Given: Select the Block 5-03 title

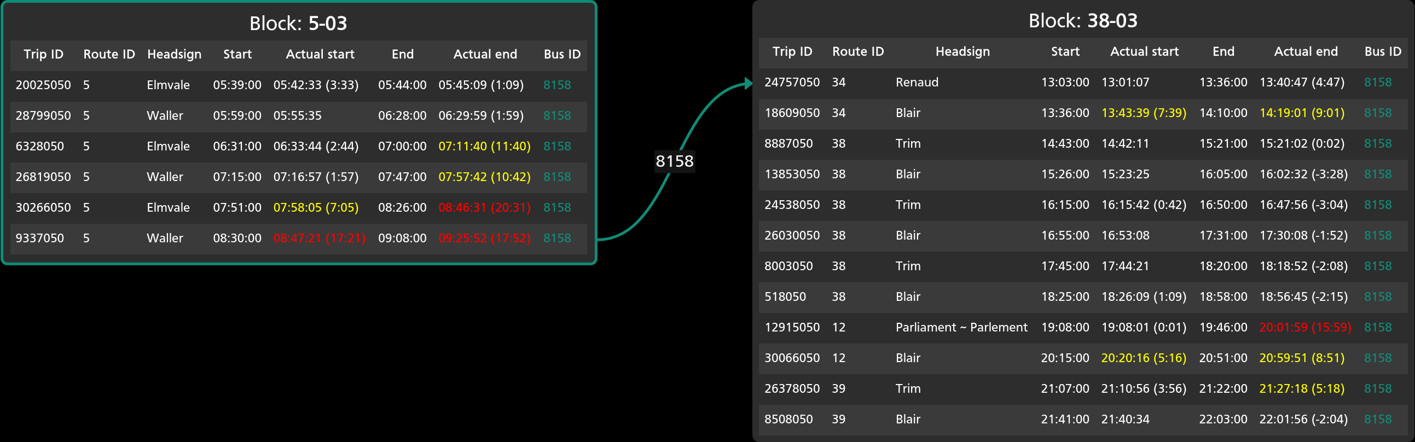Looking at the screenshot, I should coord(298,24).
